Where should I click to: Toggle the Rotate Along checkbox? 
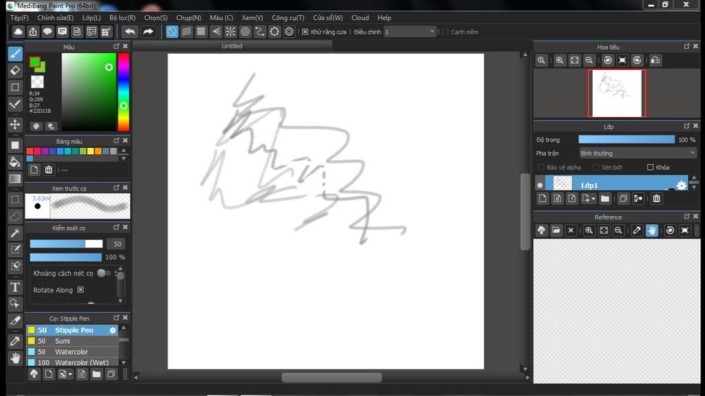(81, 289)
